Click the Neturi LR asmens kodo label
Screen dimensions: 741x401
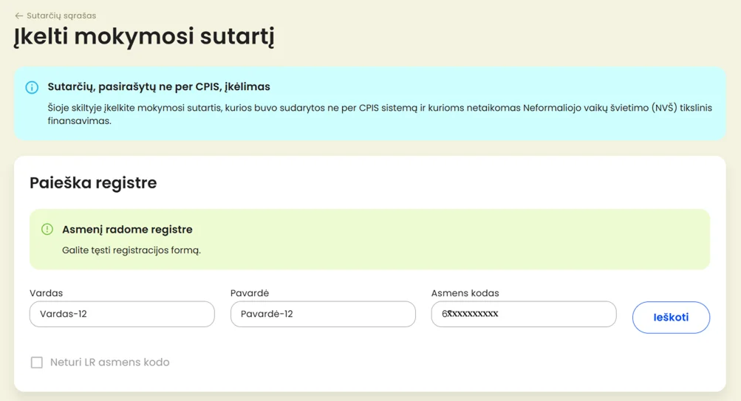tap(109, 363)
